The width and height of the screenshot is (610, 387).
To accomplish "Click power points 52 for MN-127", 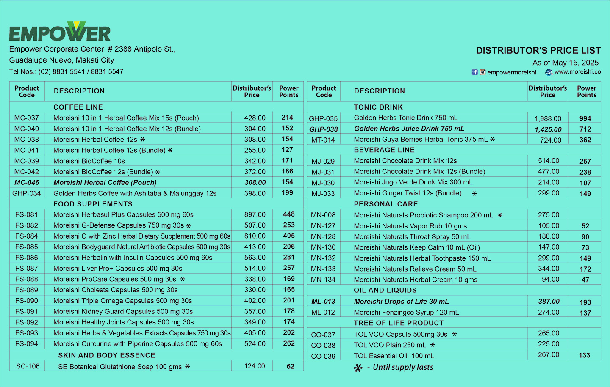I will [x=585, y=226].
